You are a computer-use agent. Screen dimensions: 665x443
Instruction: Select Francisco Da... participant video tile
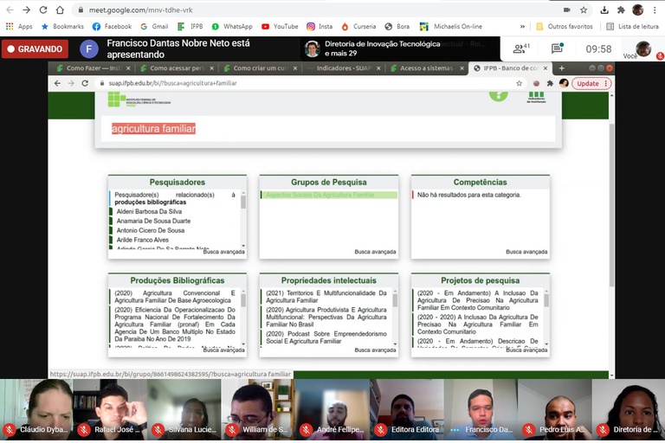481,409
